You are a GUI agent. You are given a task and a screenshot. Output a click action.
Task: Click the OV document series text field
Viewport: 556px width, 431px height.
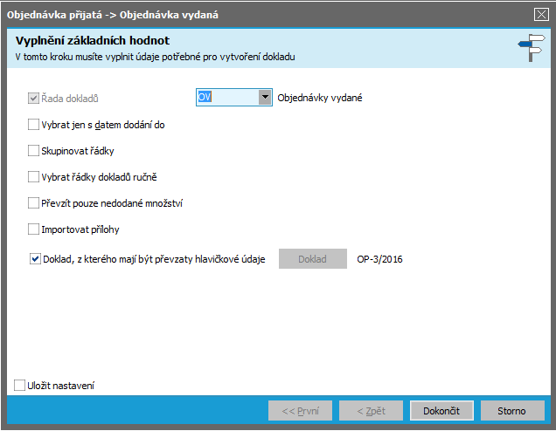226,98
